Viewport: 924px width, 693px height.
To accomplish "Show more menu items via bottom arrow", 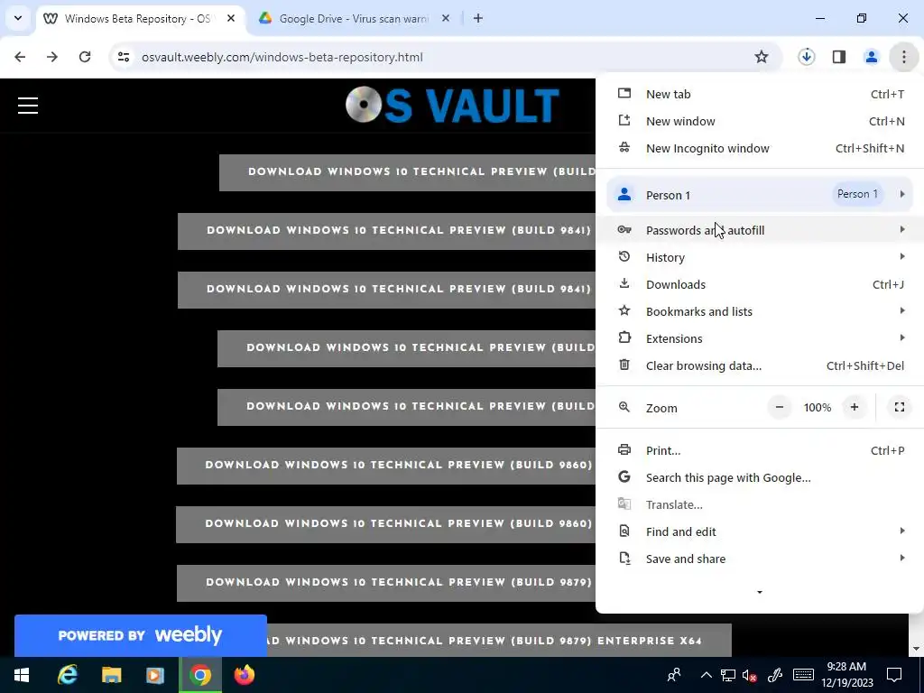I will pyautogui.click(x=760, y=592).
